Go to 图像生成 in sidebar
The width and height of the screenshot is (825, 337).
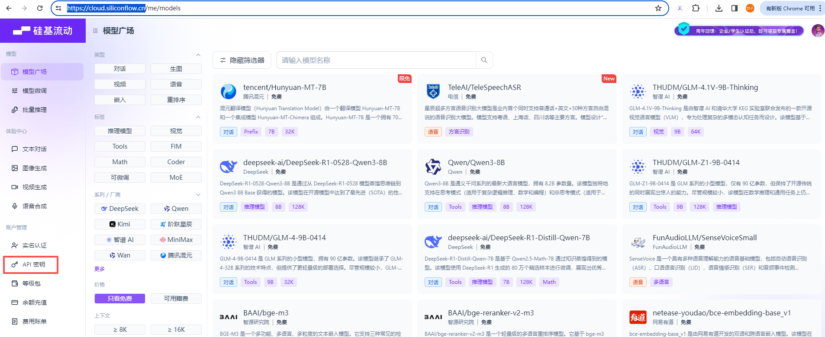pos(42,168)
